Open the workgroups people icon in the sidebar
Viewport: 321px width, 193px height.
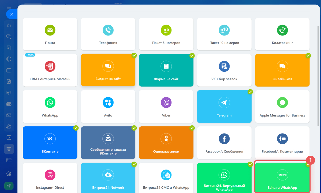[9, 126]
